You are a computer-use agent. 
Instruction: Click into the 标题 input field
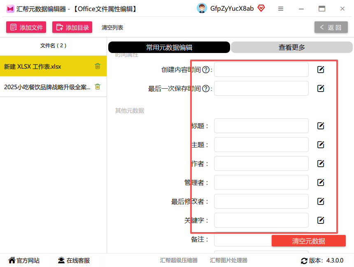(261, 126)
